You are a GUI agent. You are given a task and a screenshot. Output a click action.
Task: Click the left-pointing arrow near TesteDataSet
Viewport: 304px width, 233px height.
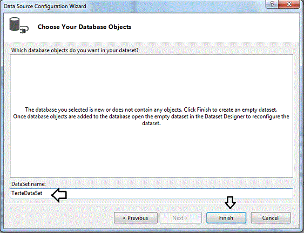[59, 195]
